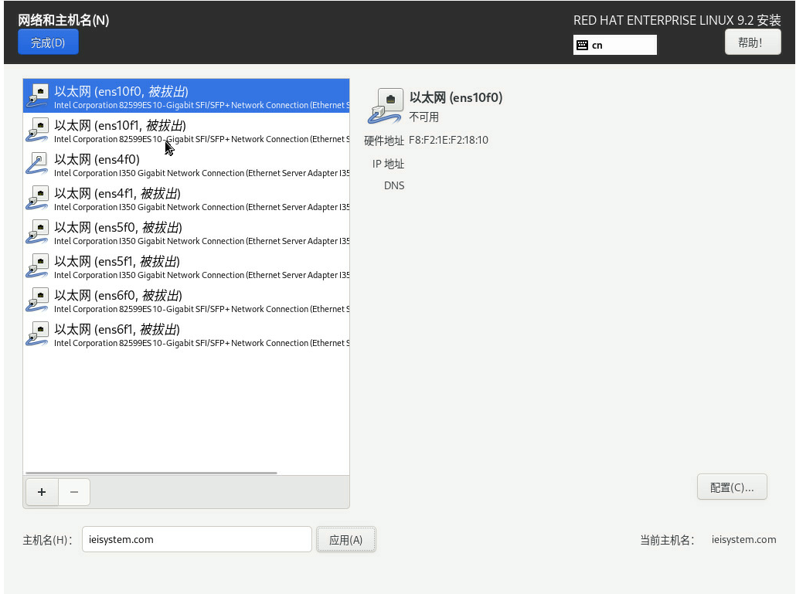This screenshot has width=796, height=594.
Task: Select the 以太网 (ens6f1, 被拔出) entry text
Action: tap(117, 329)
